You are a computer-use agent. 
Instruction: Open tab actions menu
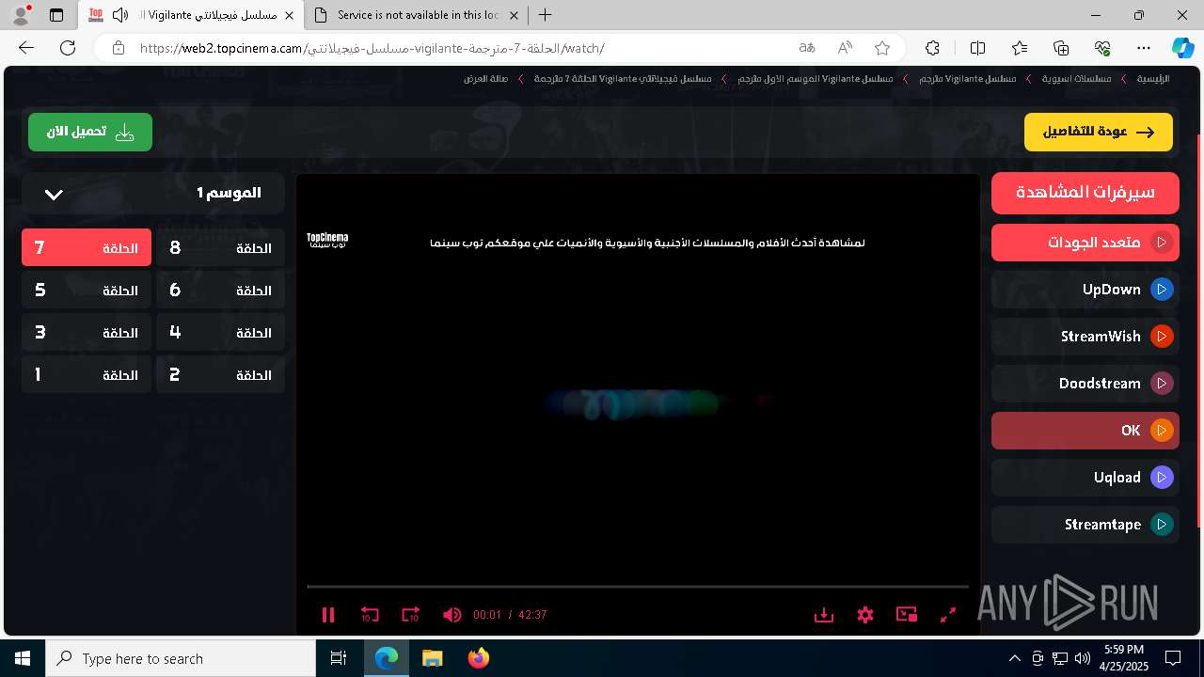(55, 15)
